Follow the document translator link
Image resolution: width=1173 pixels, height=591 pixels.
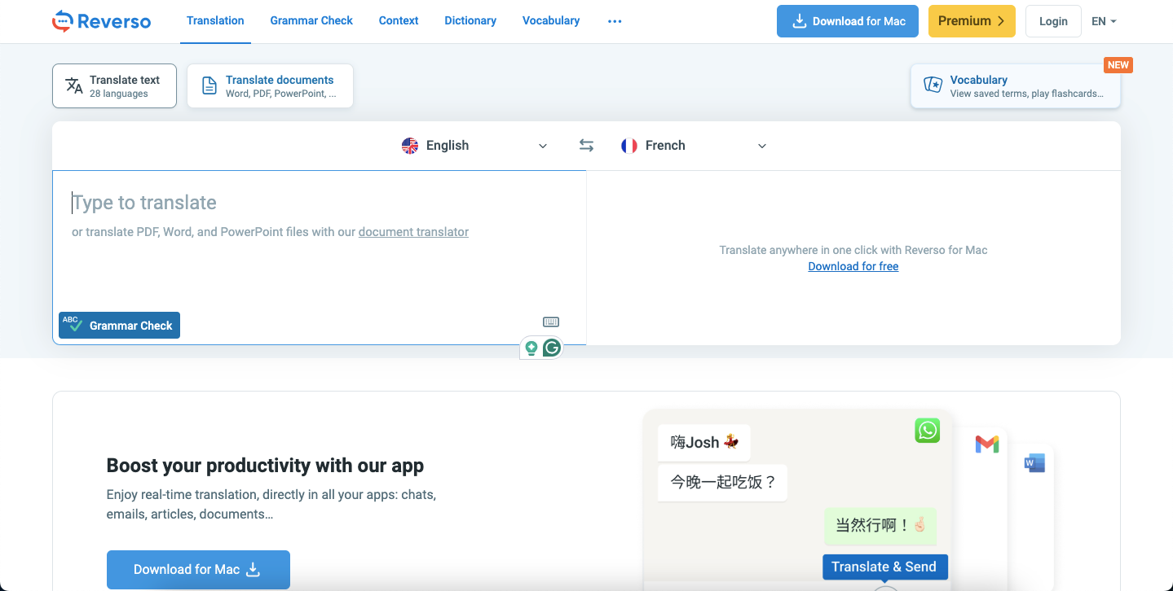point(413,232)
